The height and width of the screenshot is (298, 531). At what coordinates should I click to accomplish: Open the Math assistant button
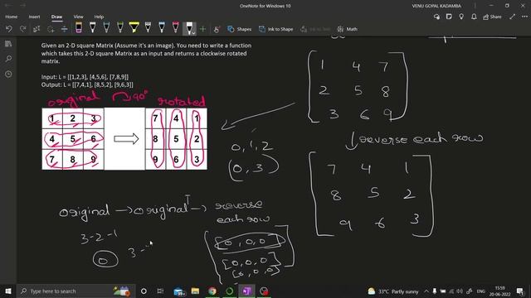coord(348,29)
